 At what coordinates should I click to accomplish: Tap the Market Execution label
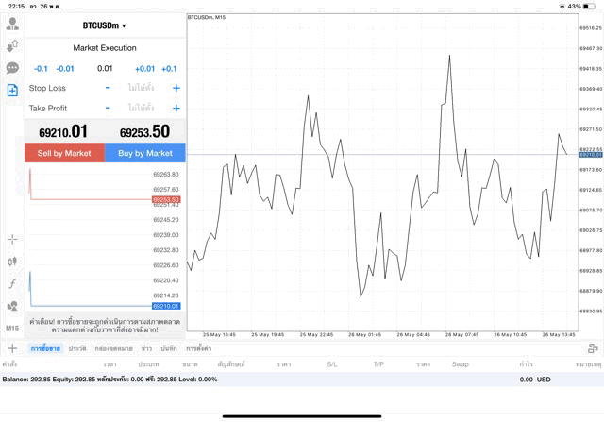pos(105,48)
